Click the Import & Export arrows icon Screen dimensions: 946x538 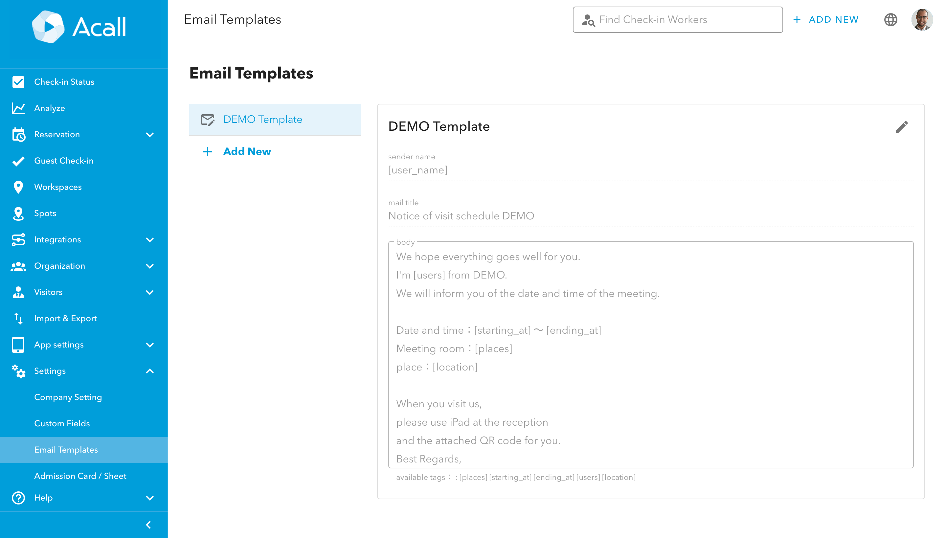(18, 318)
